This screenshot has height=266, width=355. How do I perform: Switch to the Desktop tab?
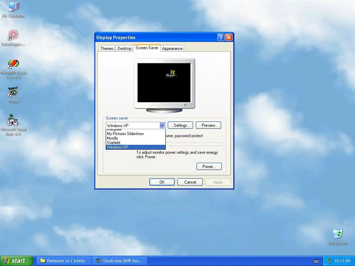(124, 48)
